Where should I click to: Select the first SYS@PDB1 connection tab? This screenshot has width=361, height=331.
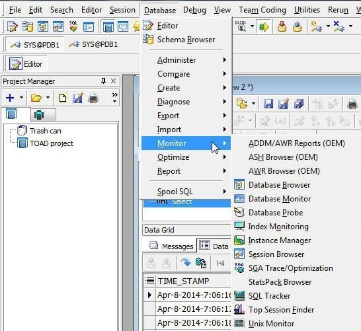tap(34, 44)
